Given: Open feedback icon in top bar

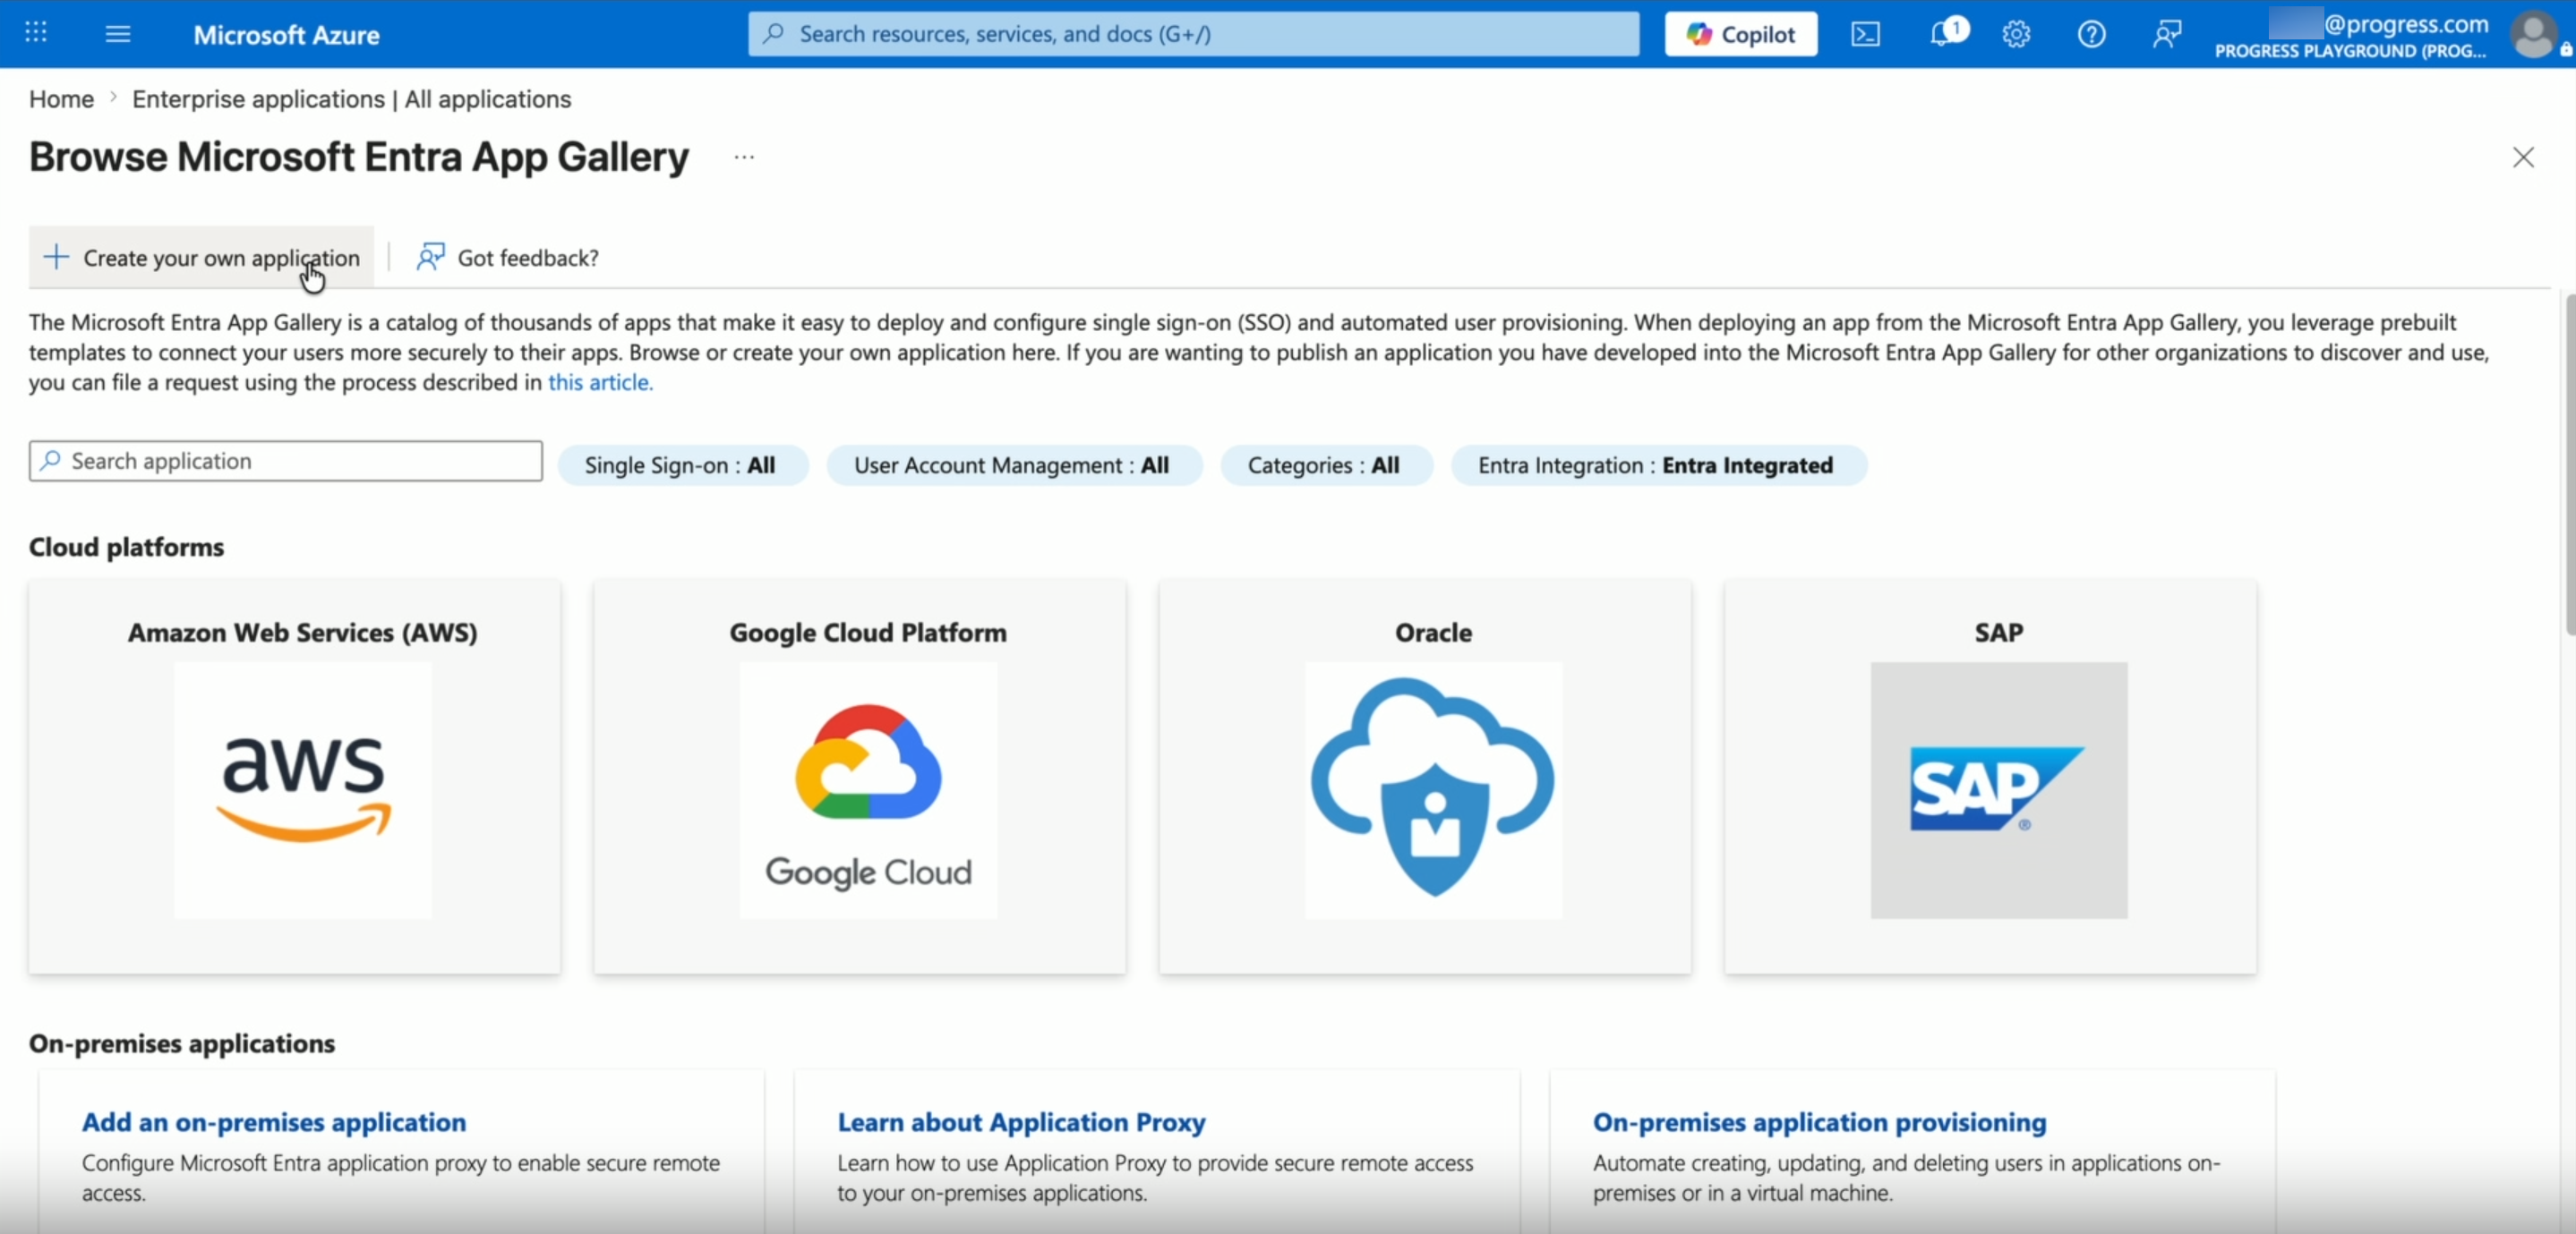Looking at the screenshot, I should coord(2166,35).
